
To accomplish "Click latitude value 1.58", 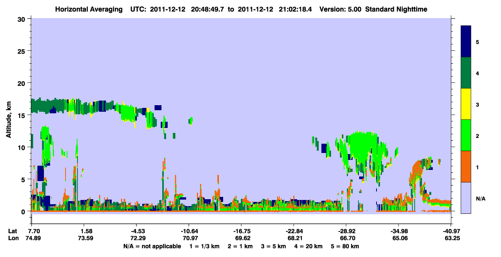I will [x=86, y=231].
